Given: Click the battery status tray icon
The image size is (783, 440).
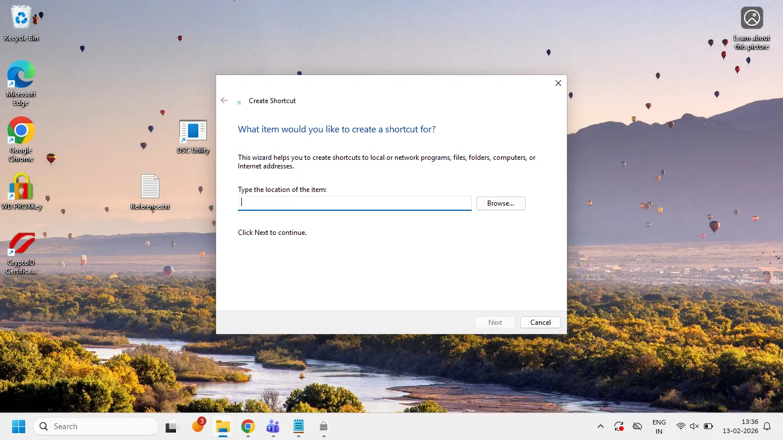Looking at the screenshot, I should point(708,426).
